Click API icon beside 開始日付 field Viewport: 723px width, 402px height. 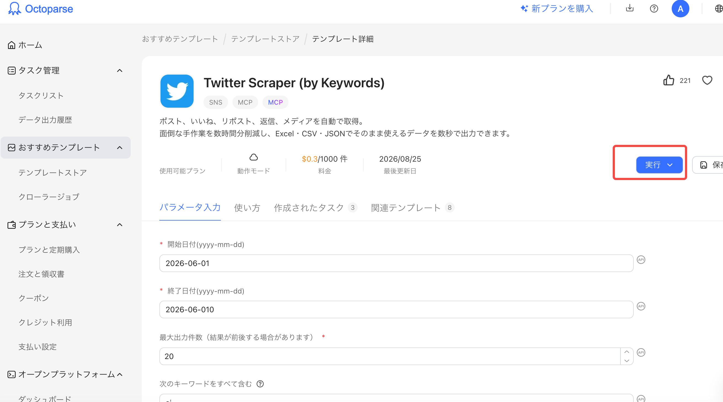[x=641, y=260]
